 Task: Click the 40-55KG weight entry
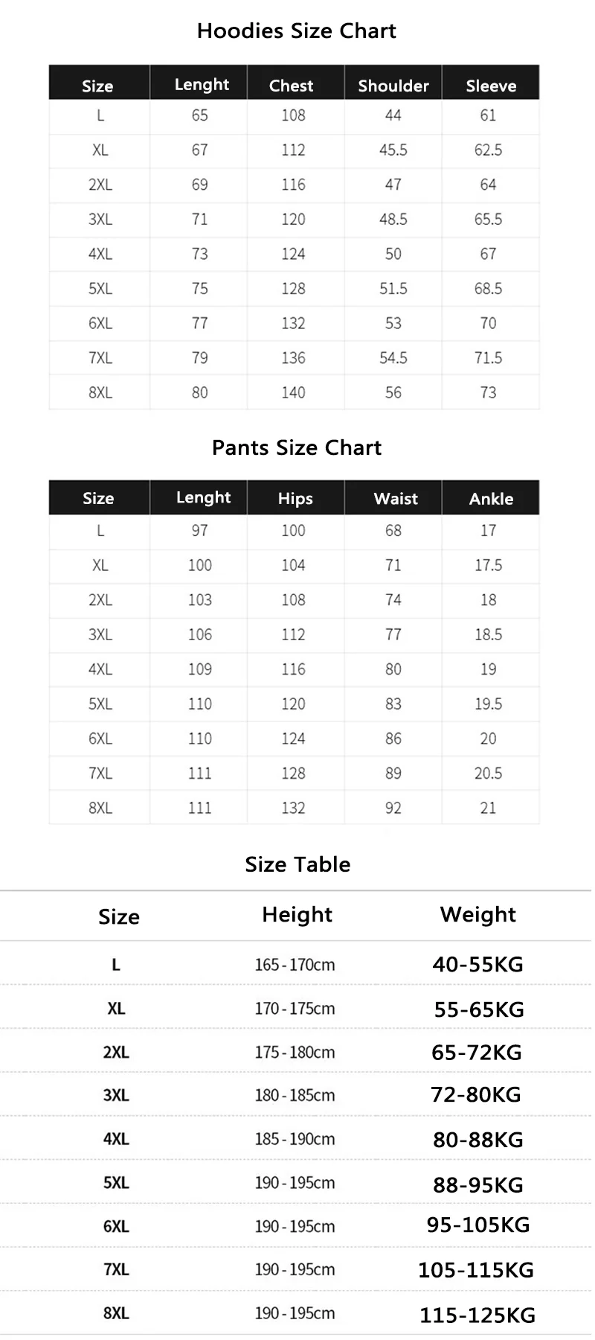click(x=477, y=965)
